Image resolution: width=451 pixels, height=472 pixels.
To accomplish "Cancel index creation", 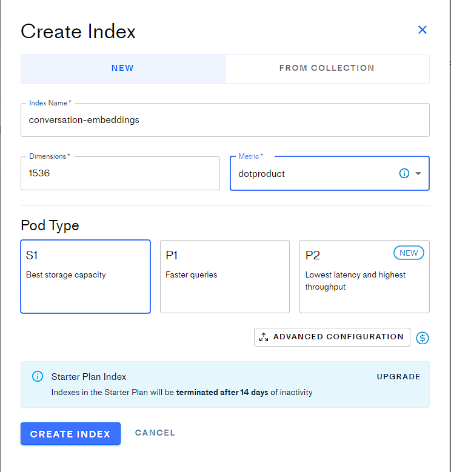I will point(155,433).
